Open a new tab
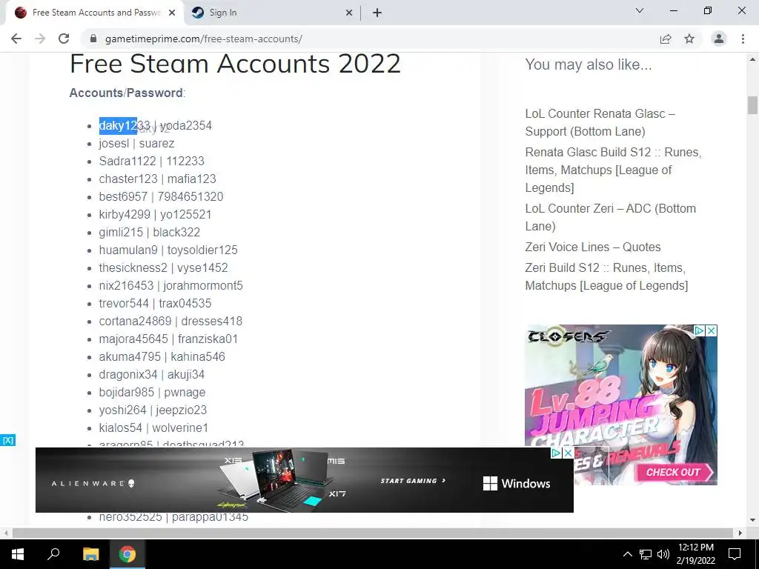The height and width of the screenshot is (569, 759). tap(377, 13)
